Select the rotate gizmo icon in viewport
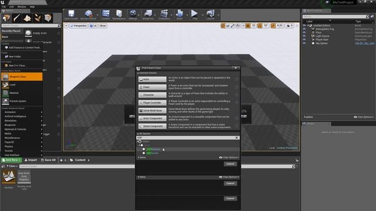The width and height of the screenshot is (376, 211). (x=228, y=26)
